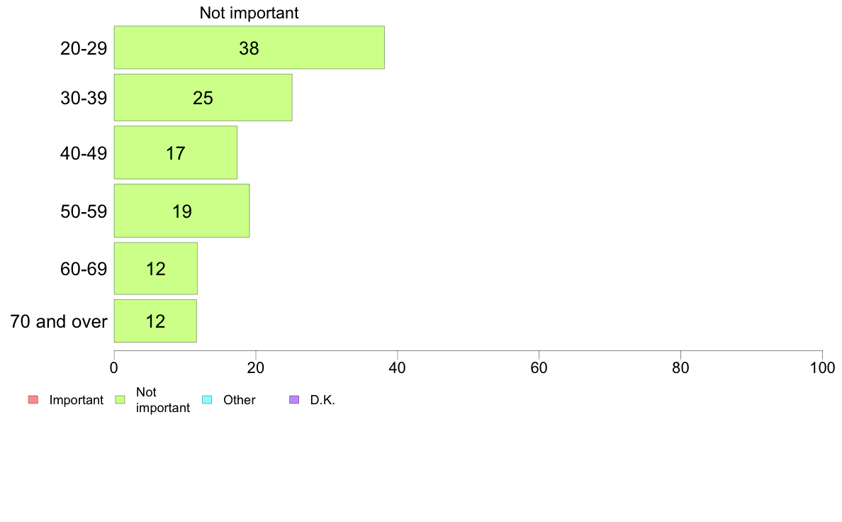Click the 70 and over axis label
This screenshot has width=842, height=522.
59,321
